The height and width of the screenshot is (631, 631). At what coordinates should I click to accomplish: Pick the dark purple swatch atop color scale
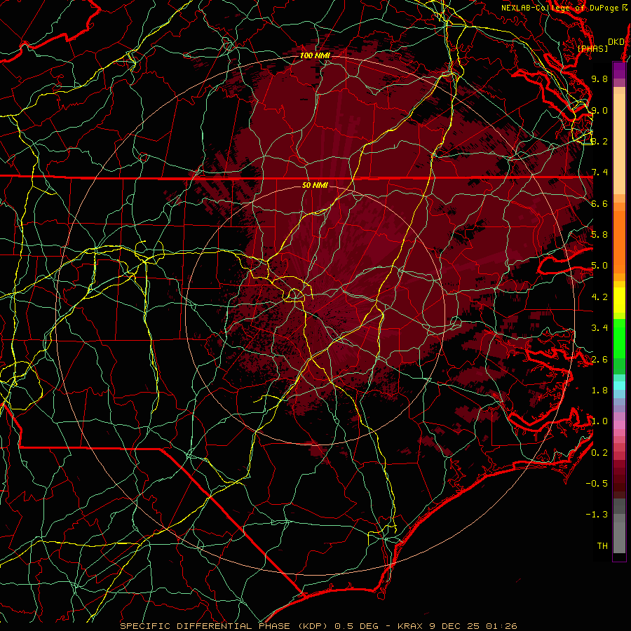619,67
